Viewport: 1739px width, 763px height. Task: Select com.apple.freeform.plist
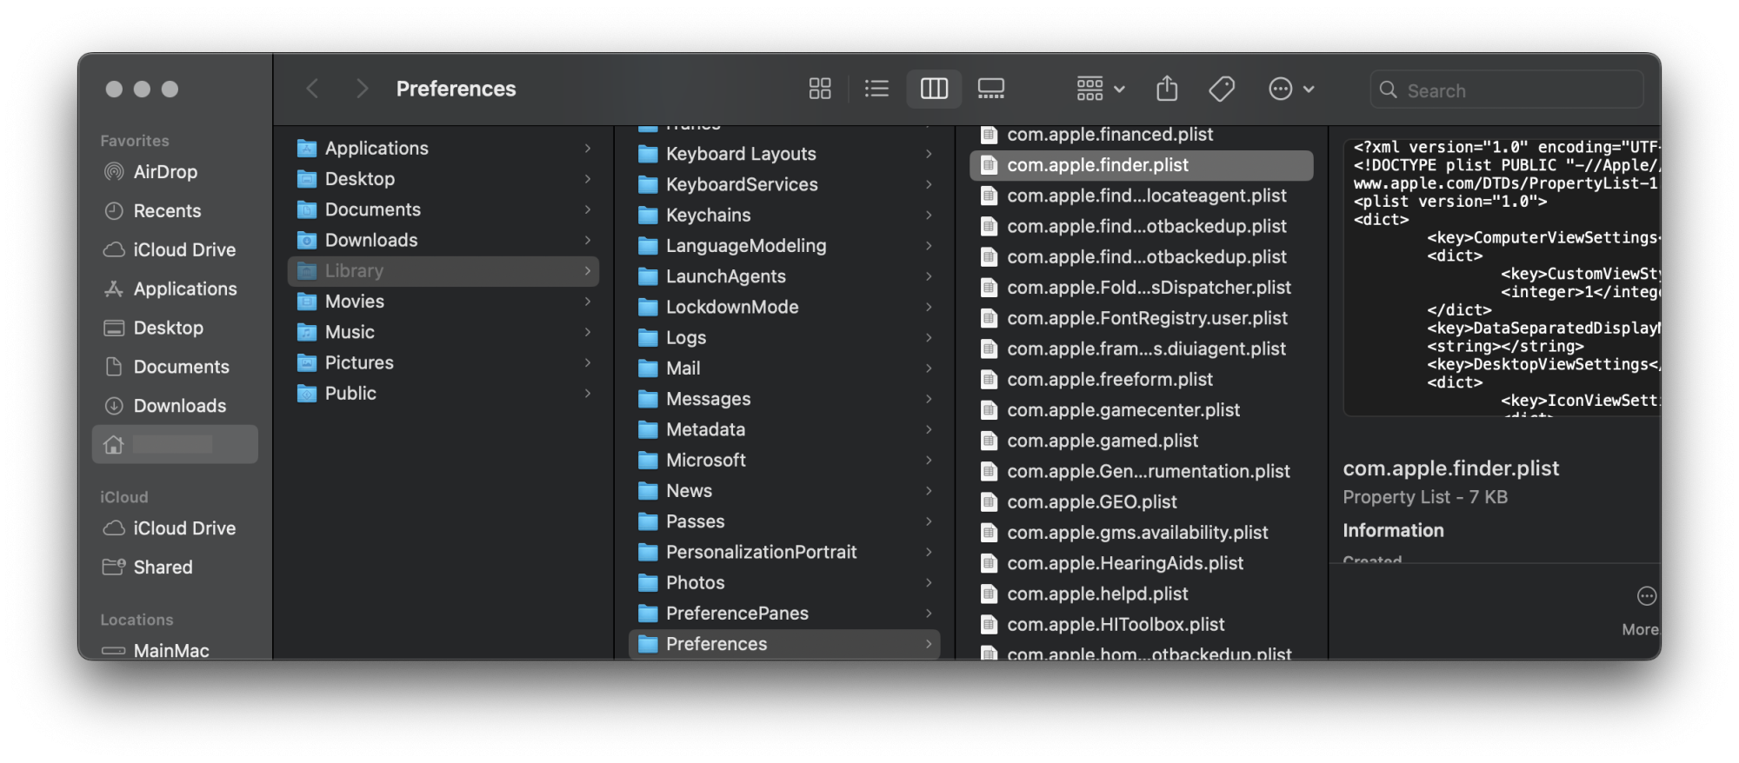click(1141, 380)
